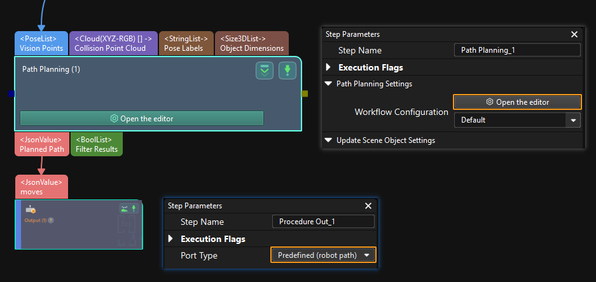Click the visualization icon on the Output step
This screenshot has height=282, width=596.
coord(124,208)
